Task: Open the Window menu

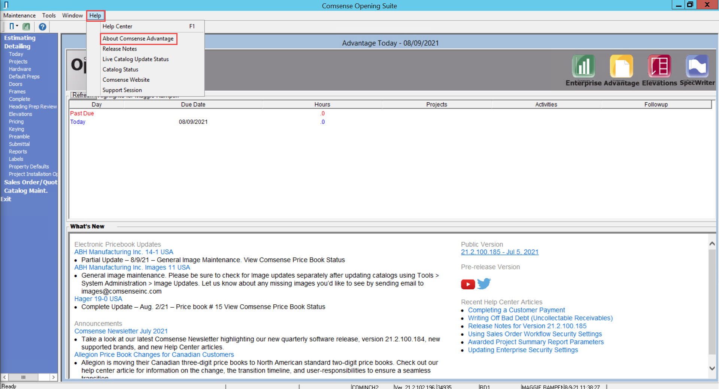Action: point(72,15)
